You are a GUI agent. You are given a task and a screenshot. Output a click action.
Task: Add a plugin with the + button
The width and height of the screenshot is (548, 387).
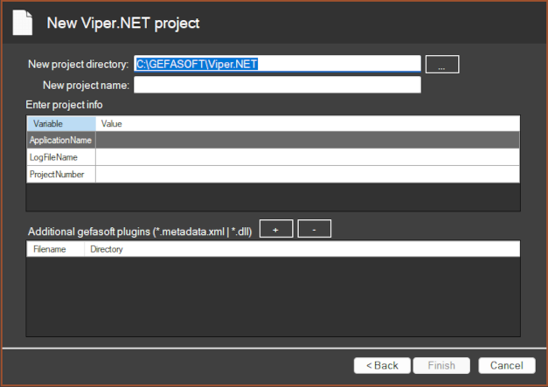pos(276,229)
